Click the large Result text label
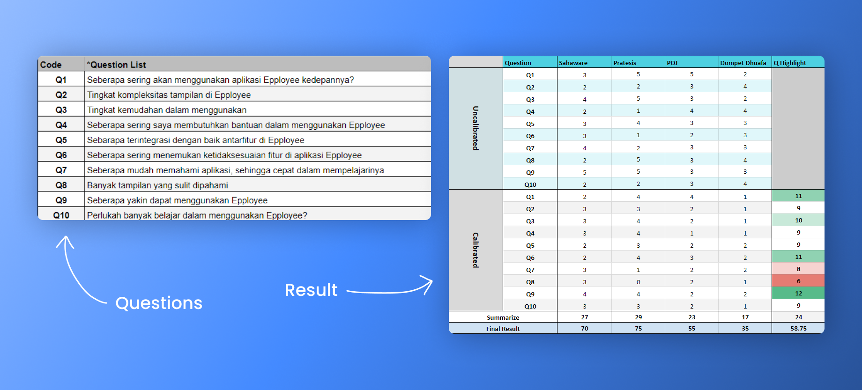 click(x=311, y=290)
